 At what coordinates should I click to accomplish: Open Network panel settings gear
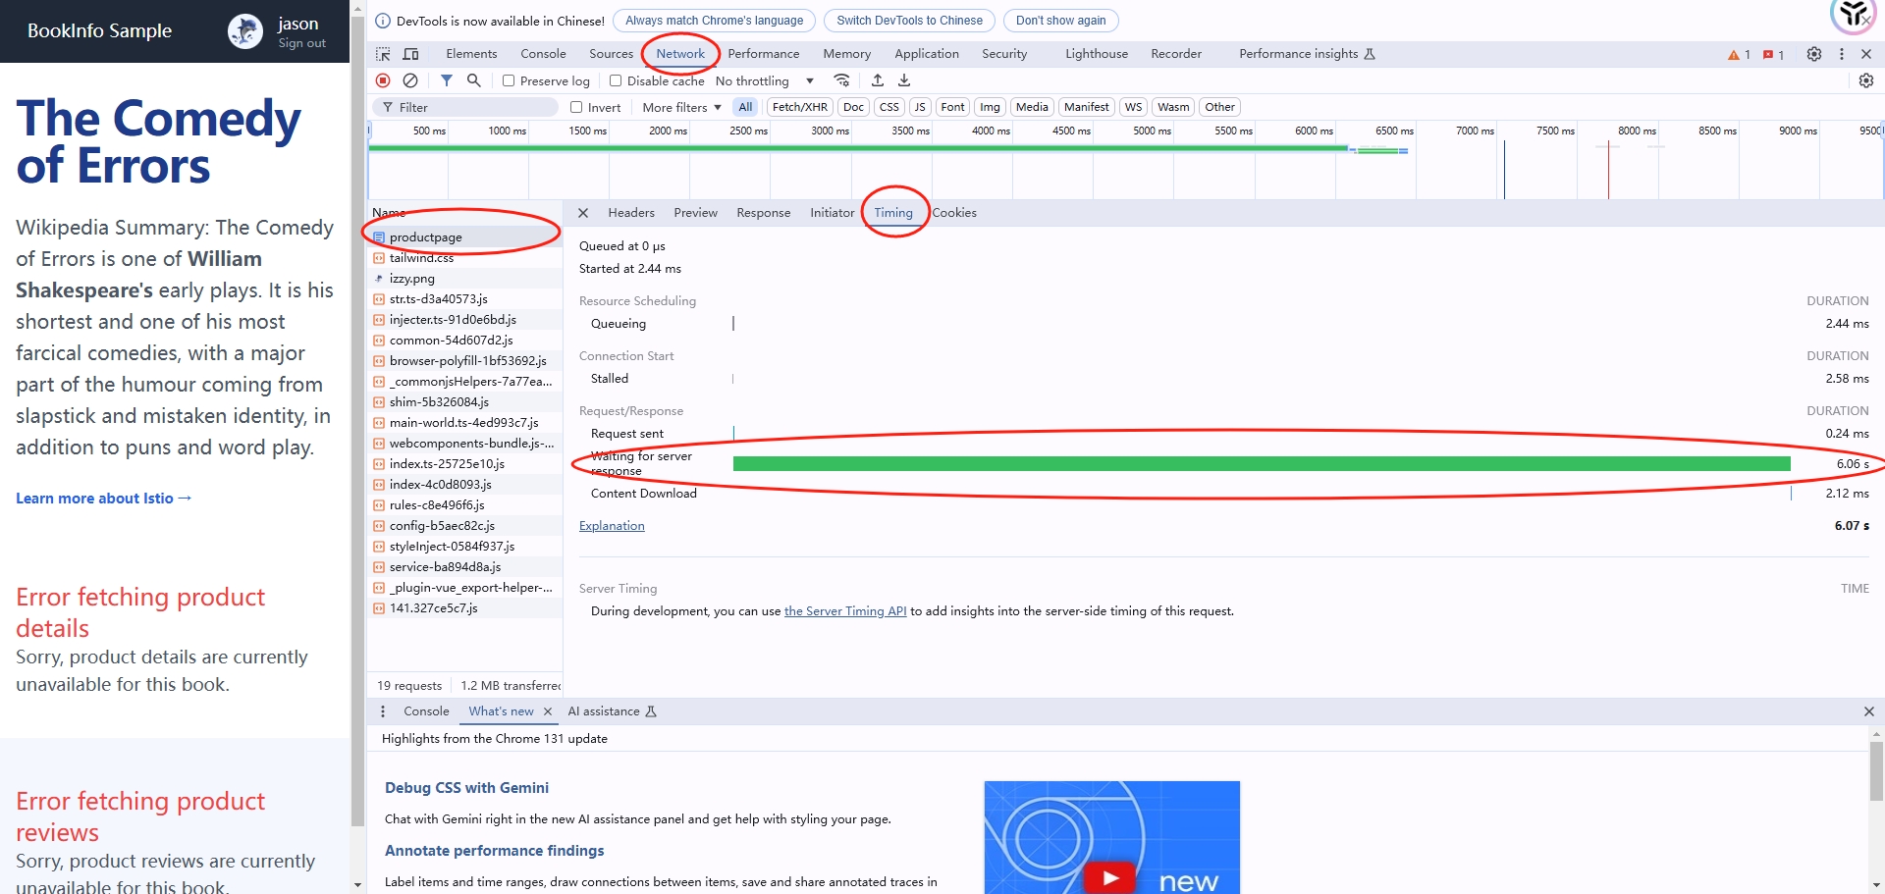pos(1866,80)
